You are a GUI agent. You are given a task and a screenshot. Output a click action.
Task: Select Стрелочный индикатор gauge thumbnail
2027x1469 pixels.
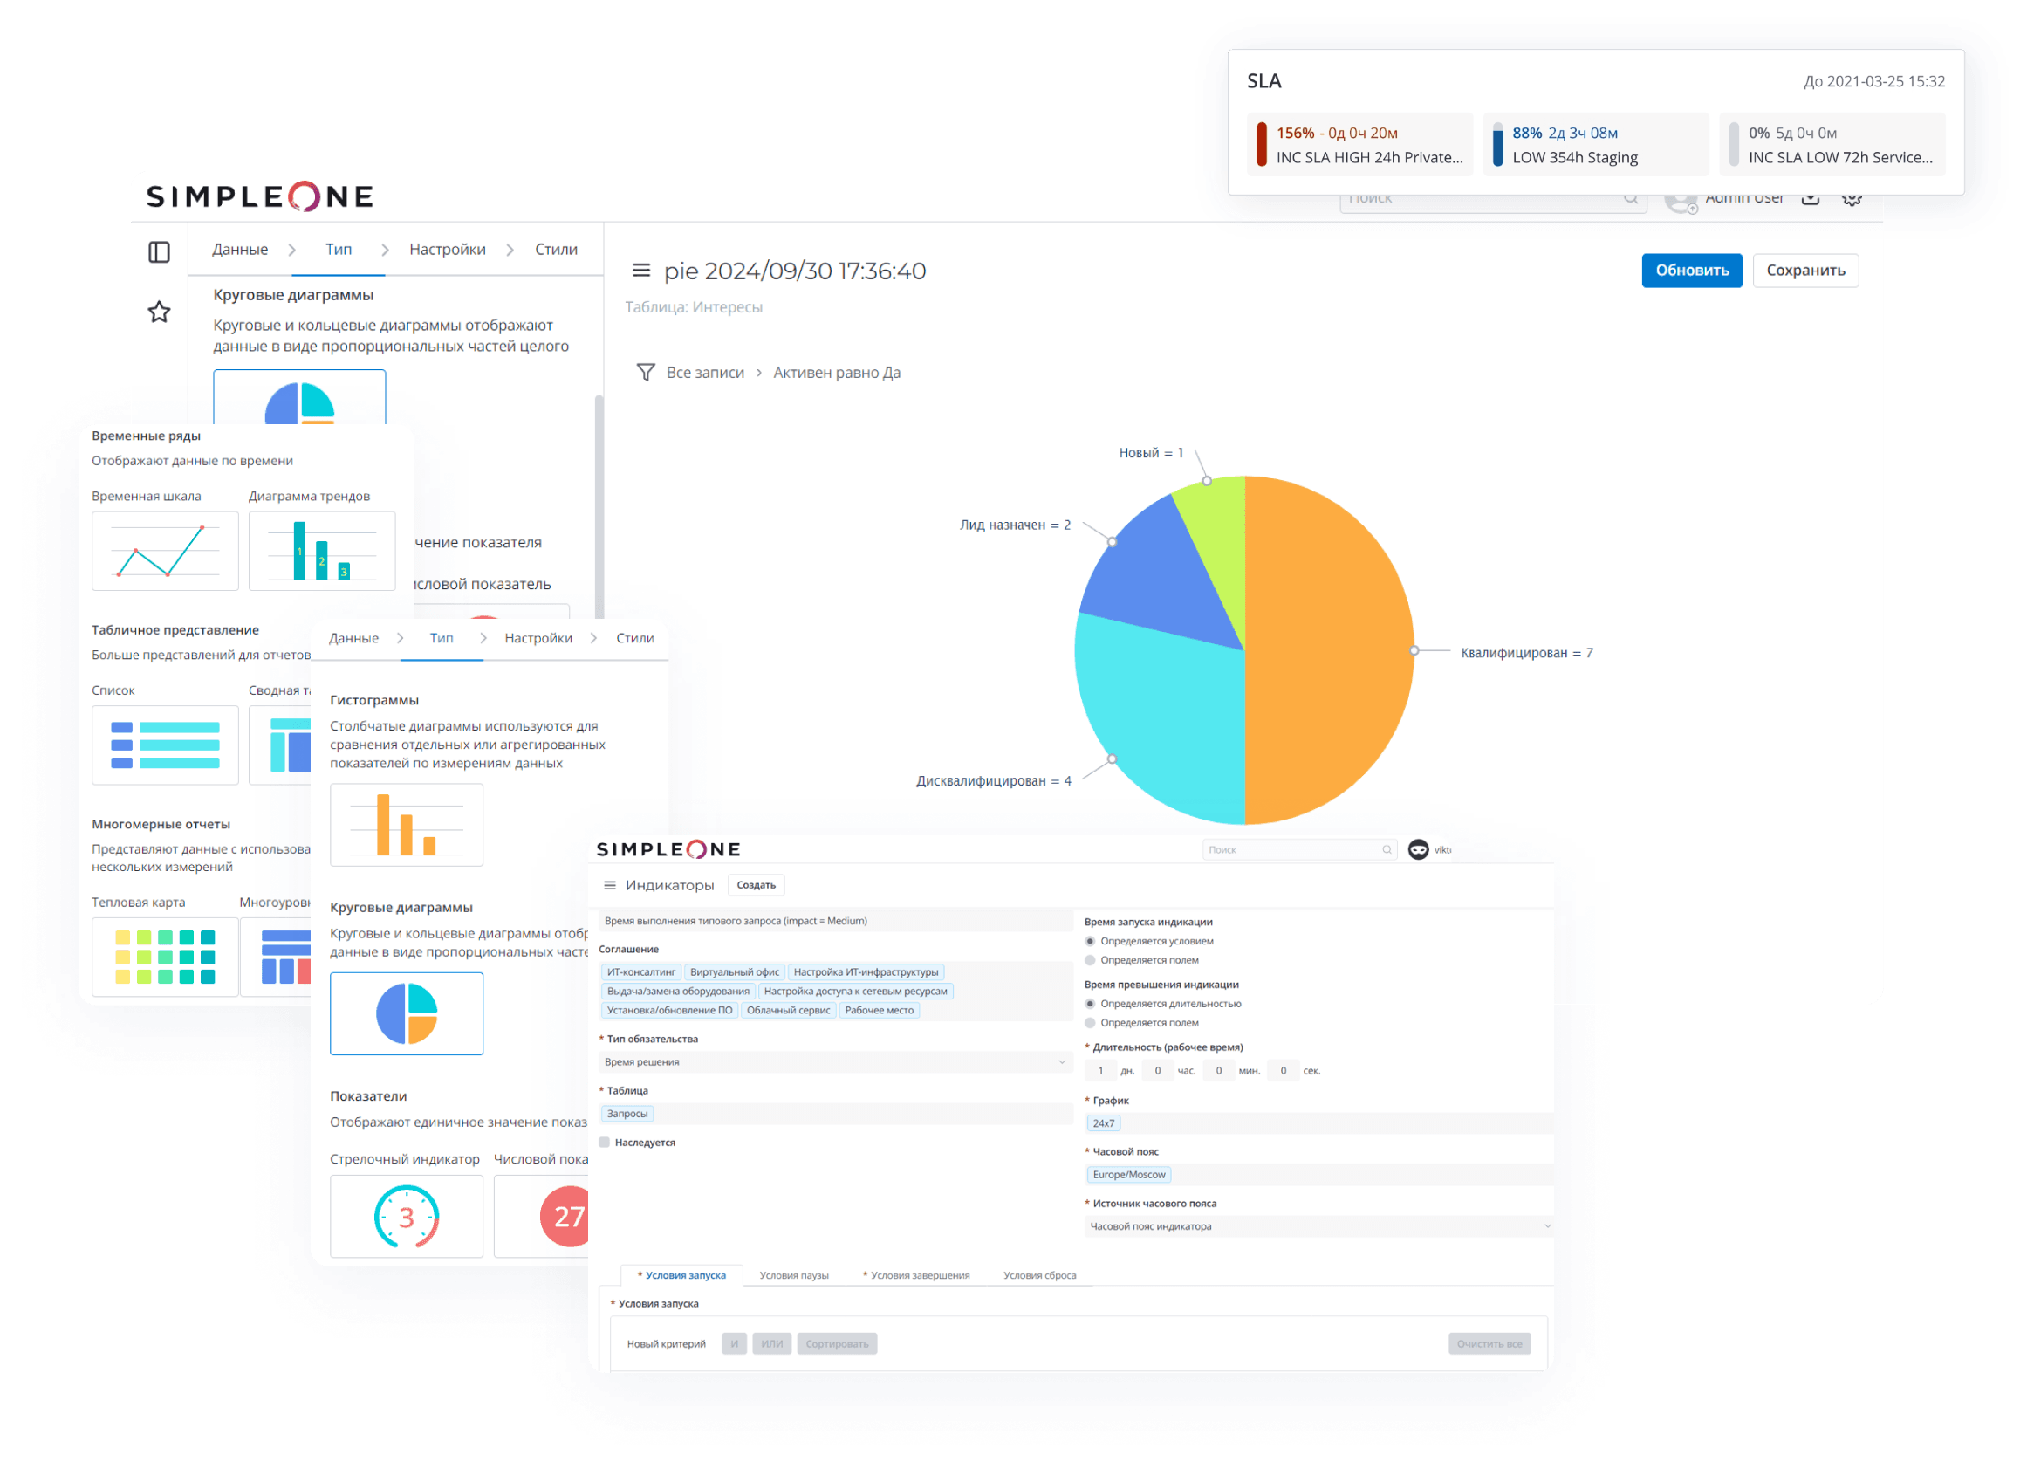[407, 1216]
